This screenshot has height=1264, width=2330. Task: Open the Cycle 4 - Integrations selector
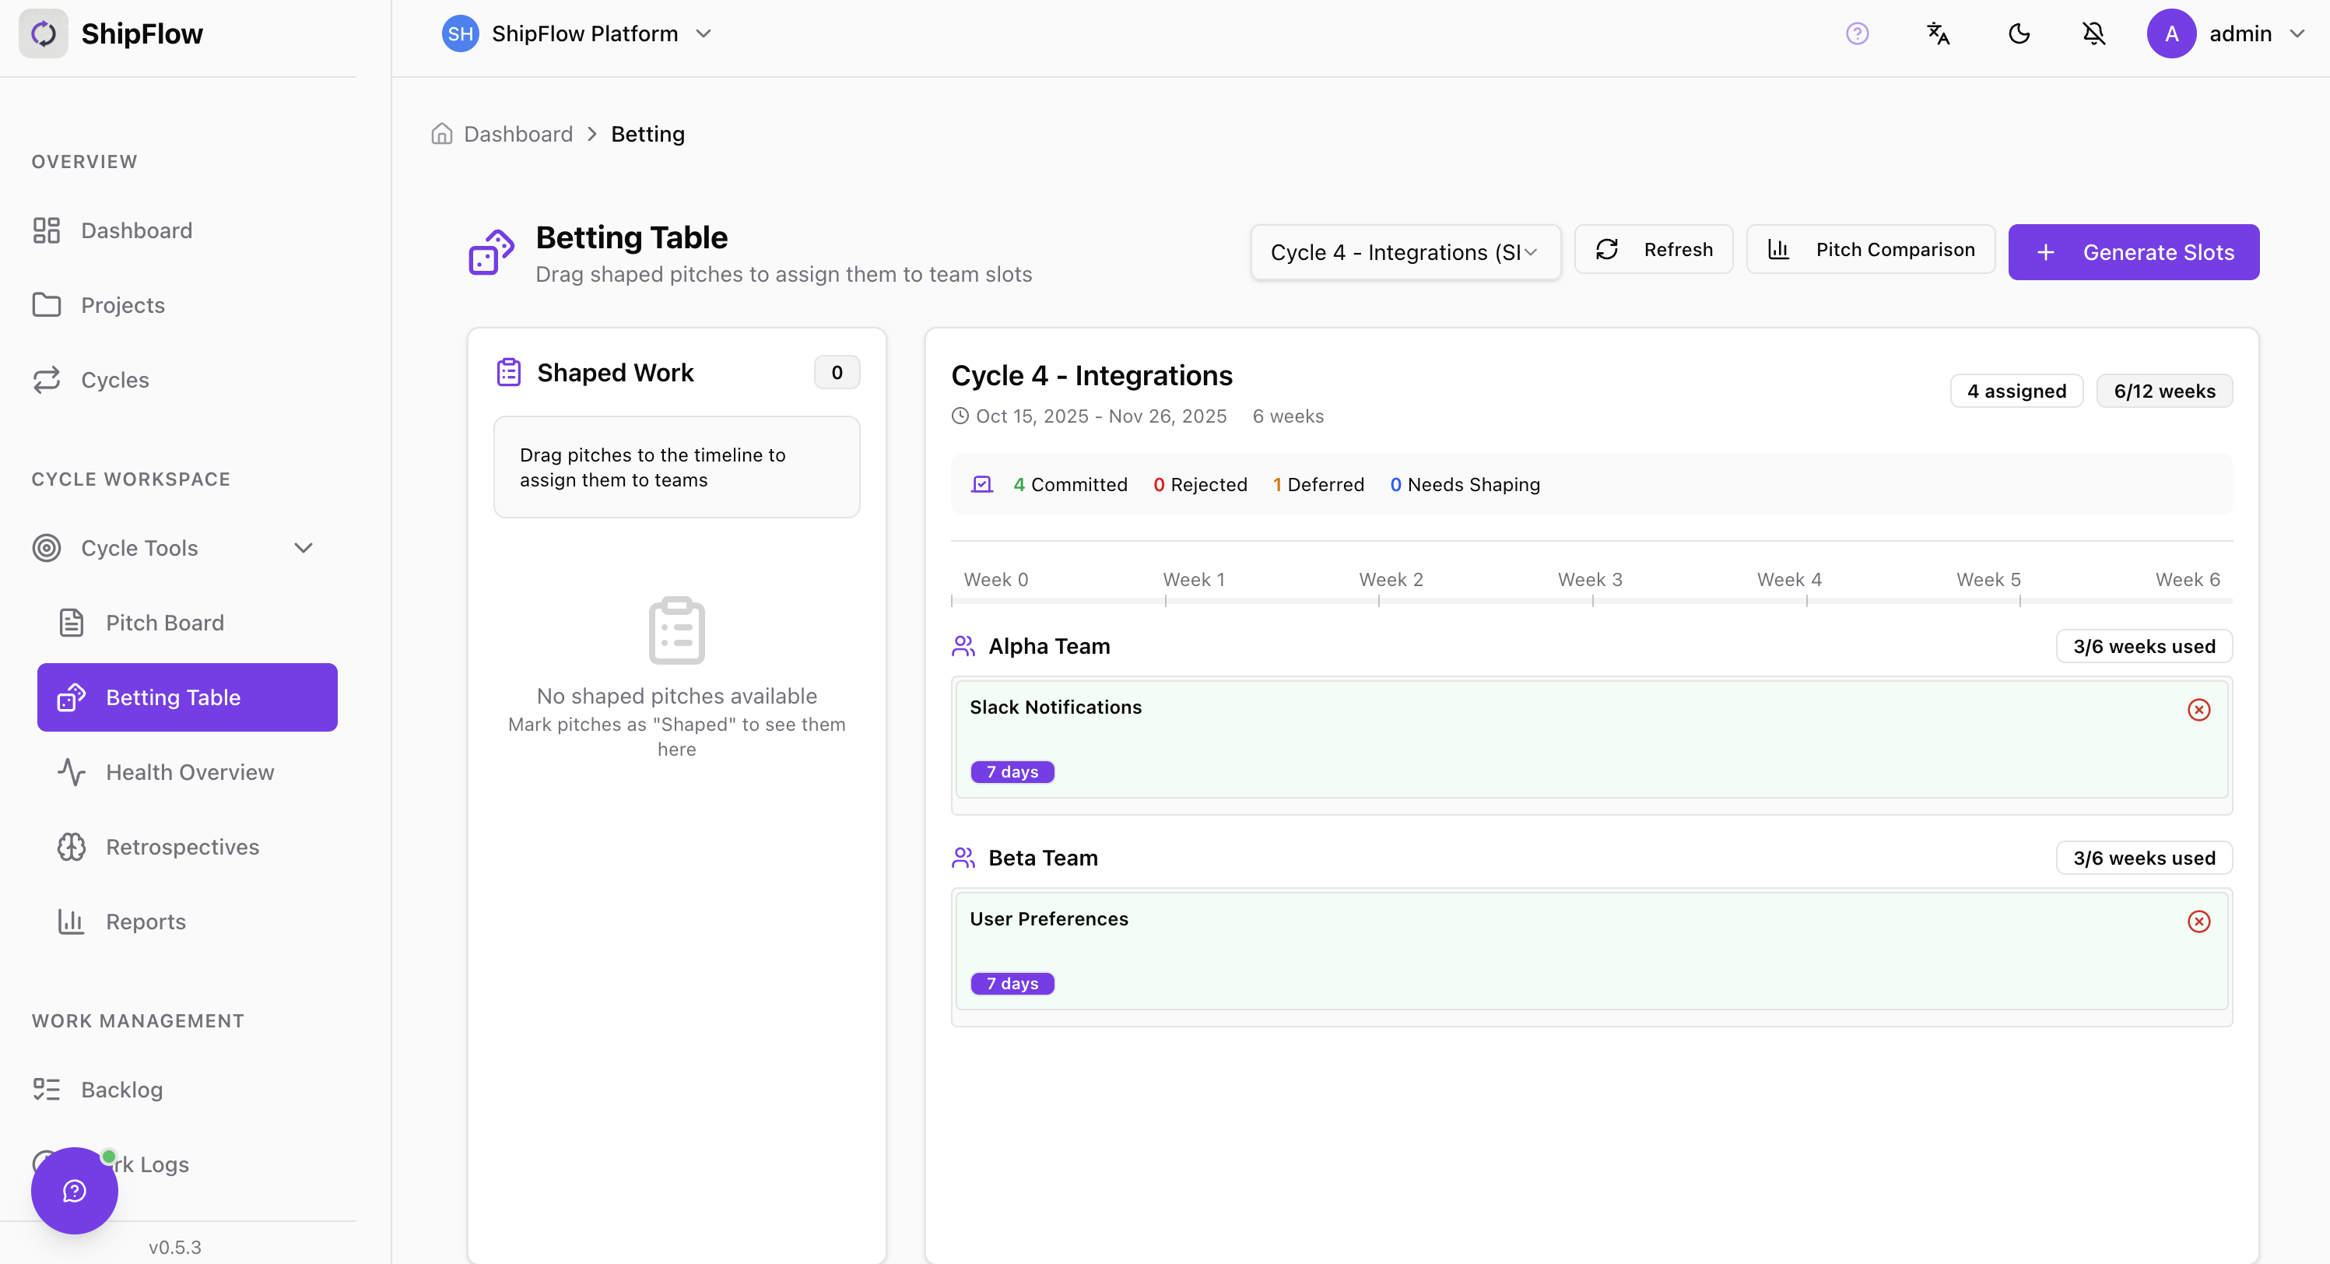click(1404, 252)
